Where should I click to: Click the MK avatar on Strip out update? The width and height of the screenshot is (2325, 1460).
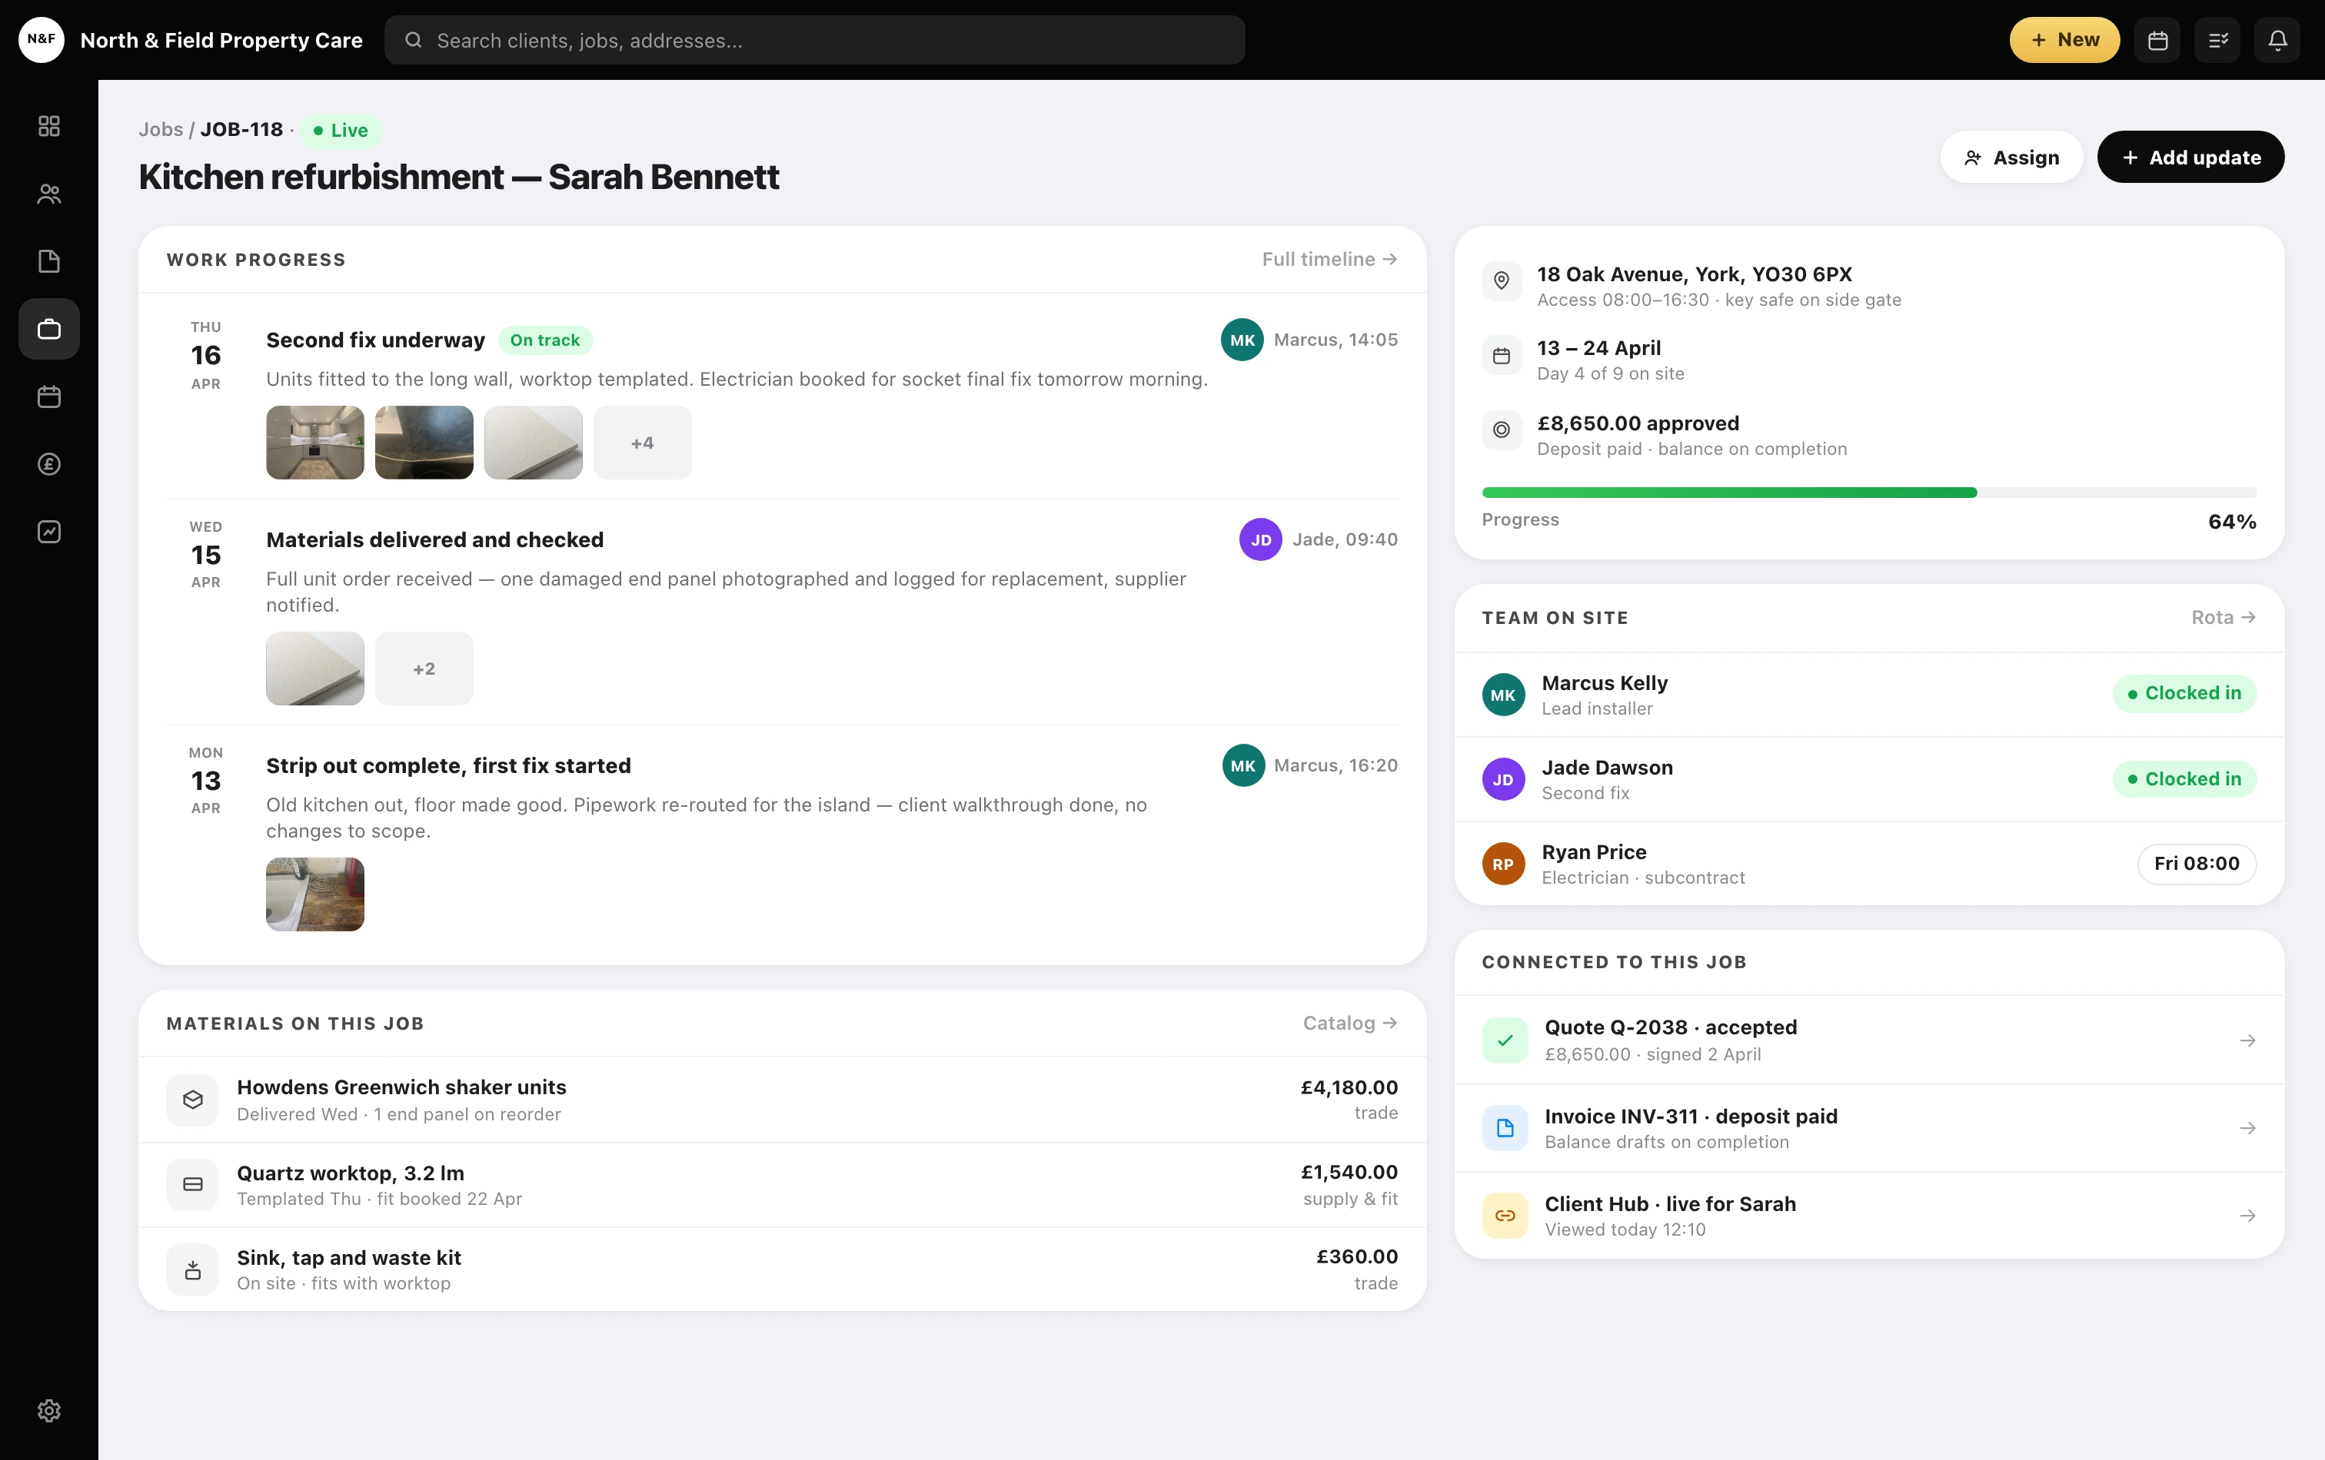tap(1243, 765)
